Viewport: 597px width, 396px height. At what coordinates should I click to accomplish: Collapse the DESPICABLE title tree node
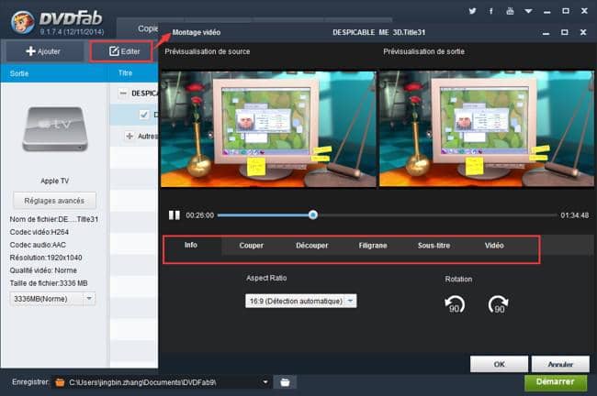123,93
